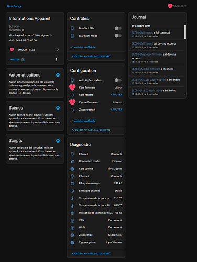Open the device three-dot overflow menu
This screenshot has width=197, height=262.
(56, 60)
